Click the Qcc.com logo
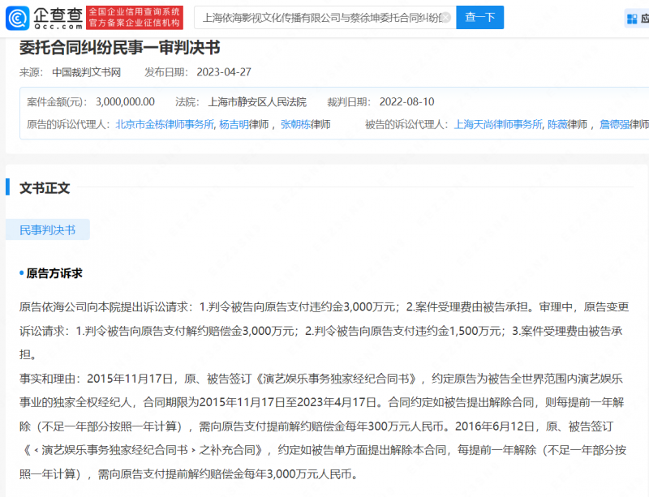Image resolution: width=649 pixels, height=497 pixels. (45, 18)
